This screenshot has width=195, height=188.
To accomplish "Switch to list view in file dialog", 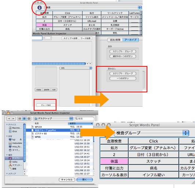I will [x=24, y=119].
